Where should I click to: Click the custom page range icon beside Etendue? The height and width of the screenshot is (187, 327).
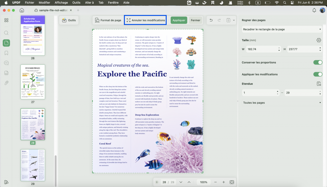tap(319, 84)
